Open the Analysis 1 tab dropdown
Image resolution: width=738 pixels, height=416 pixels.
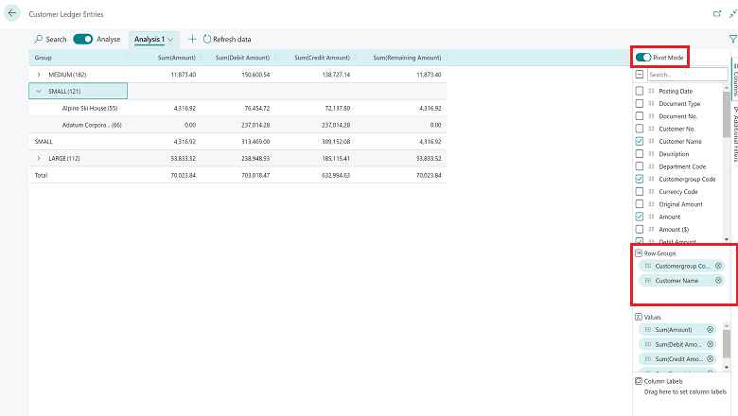pyautogui.click(x=170, y=40)
